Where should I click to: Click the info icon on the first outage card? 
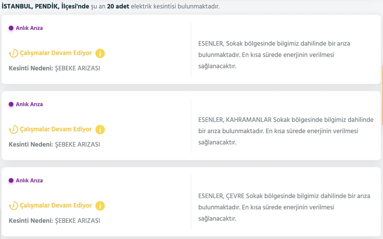(100, 53)
